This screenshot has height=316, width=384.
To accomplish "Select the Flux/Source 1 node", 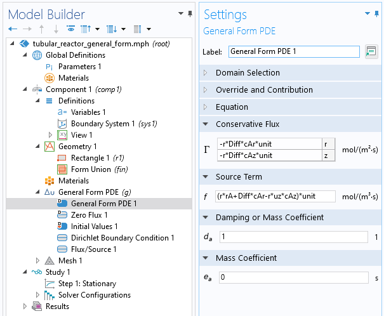I will [x=94, y=249].
